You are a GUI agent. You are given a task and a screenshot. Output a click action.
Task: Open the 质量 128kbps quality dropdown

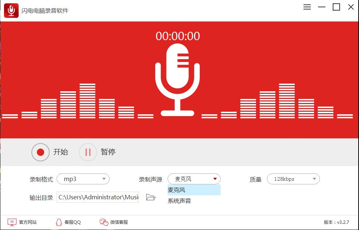293,179
